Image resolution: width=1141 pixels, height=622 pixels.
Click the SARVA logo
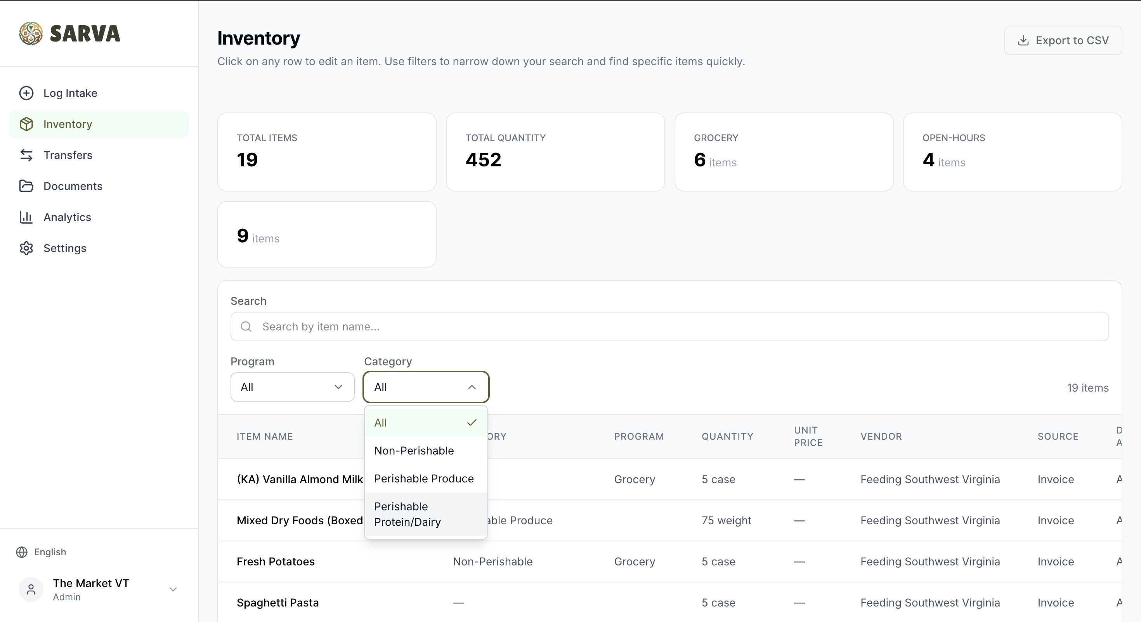70,34
